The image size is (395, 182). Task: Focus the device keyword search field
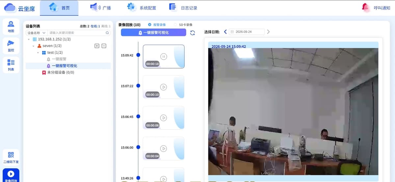[x=76, y=33]
